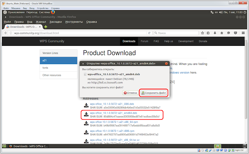Click the power shutdown icon in the panel
This screenshot has width=249, height=154.
pos(245,12)
